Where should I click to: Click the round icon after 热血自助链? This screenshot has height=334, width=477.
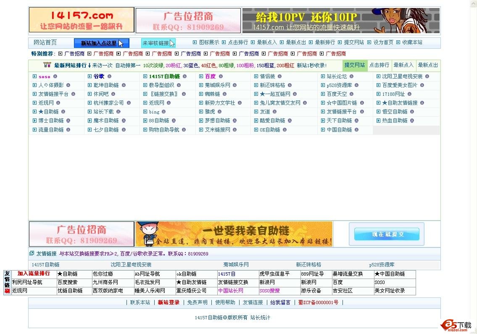[x=412, y=121]
